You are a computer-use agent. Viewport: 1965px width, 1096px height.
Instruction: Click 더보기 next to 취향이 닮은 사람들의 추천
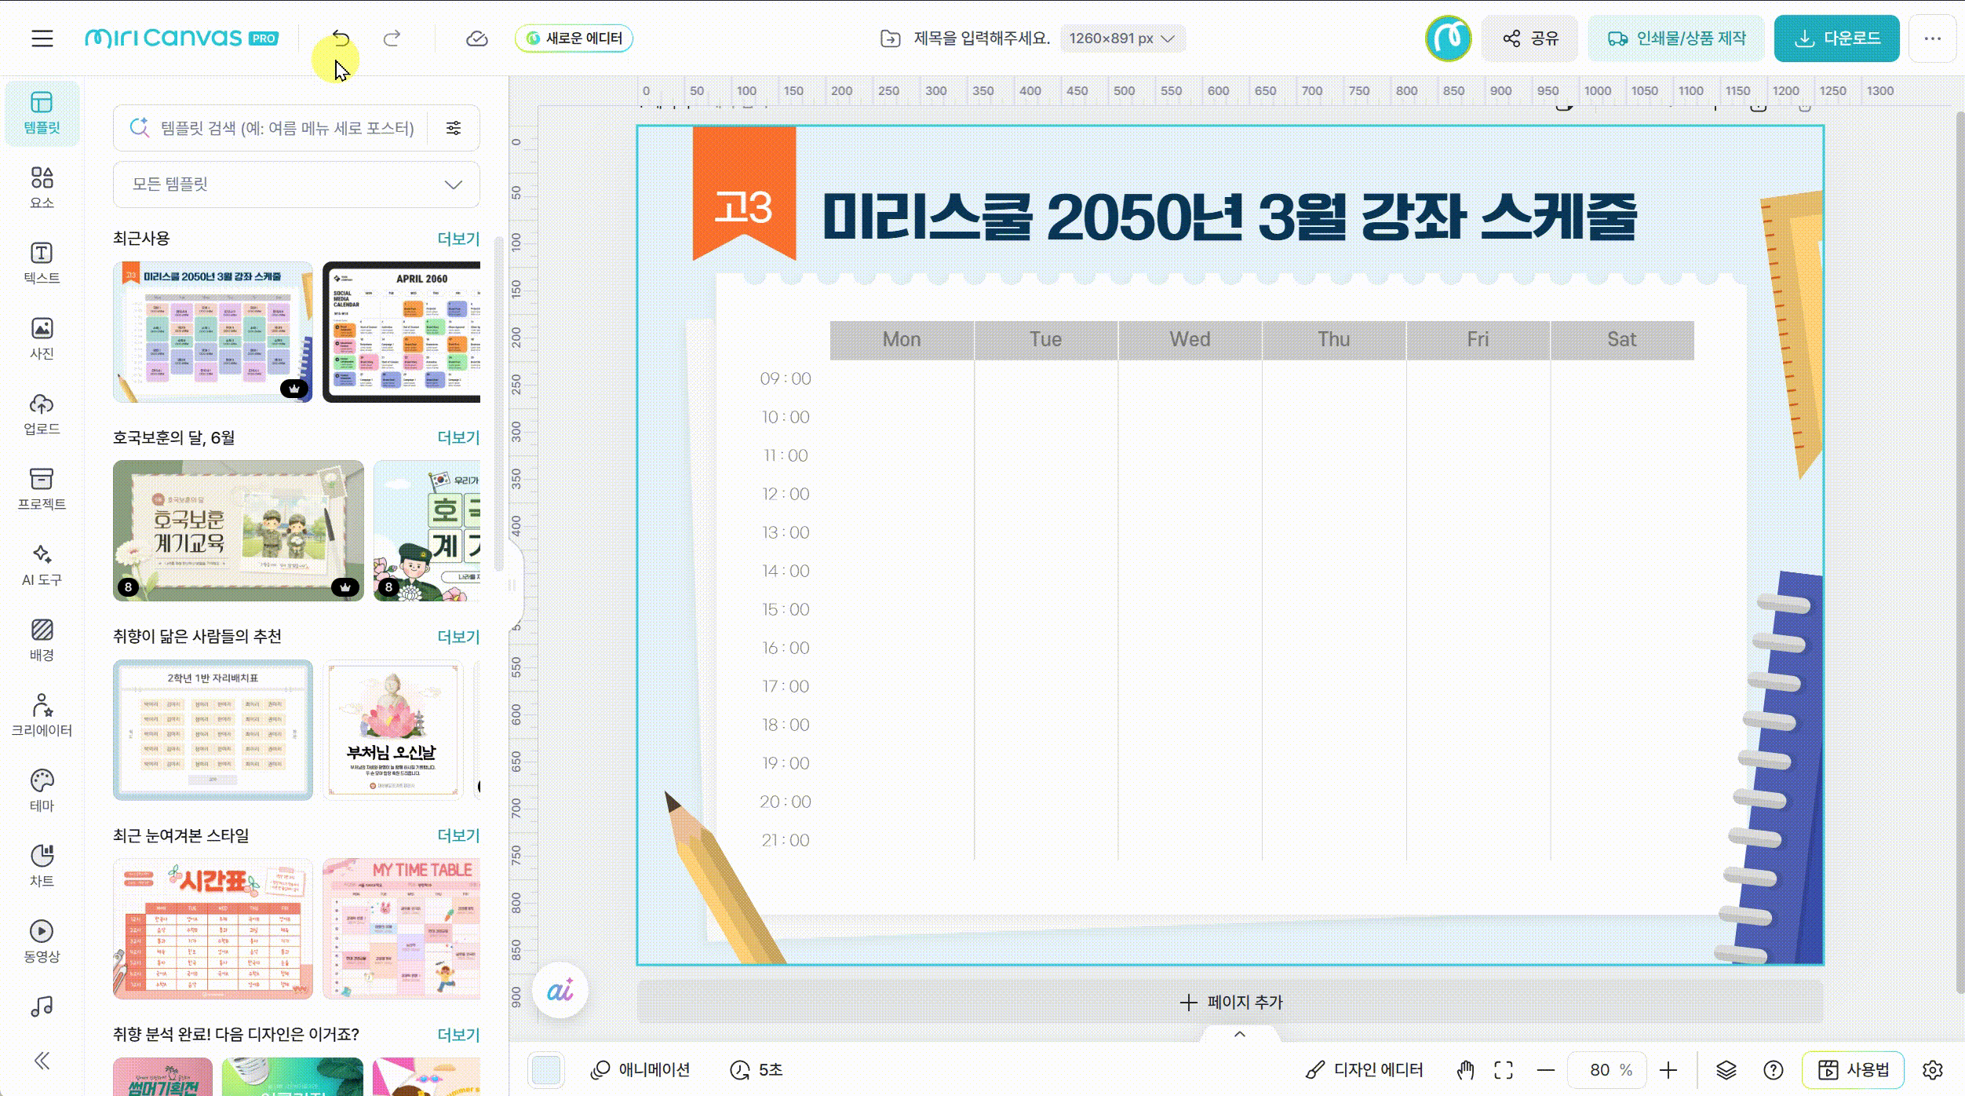458,637
